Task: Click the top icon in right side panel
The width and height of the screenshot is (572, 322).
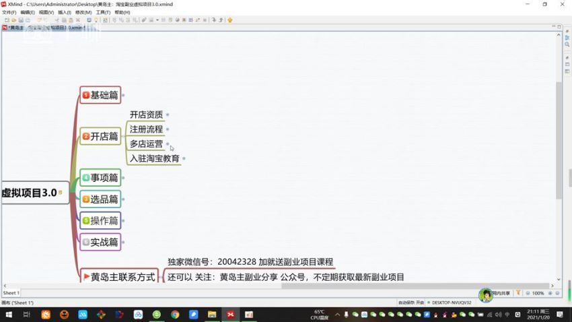Action: (x=567, y=32)
